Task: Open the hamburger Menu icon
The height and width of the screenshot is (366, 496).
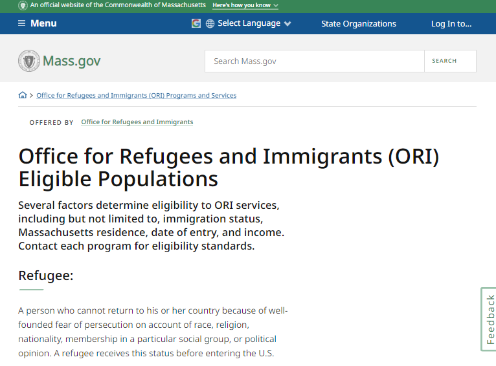Action: pyautogui.click(x=21, y=23)
